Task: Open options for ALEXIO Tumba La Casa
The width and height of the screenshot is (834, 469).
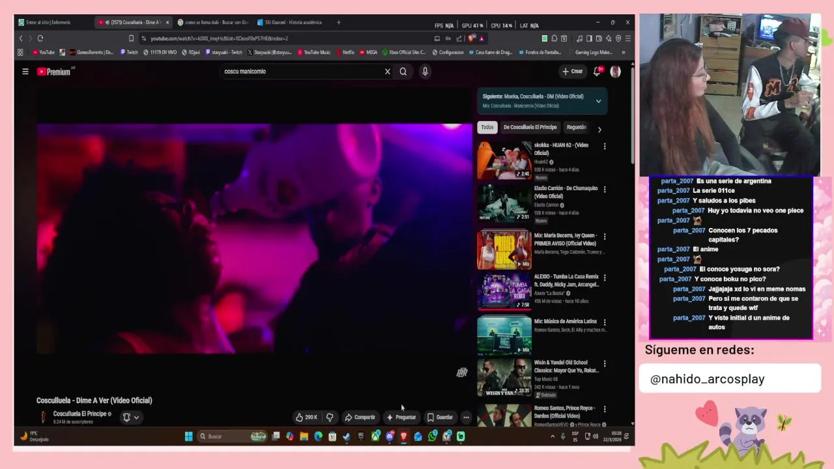Action: [x=605, y=277]
